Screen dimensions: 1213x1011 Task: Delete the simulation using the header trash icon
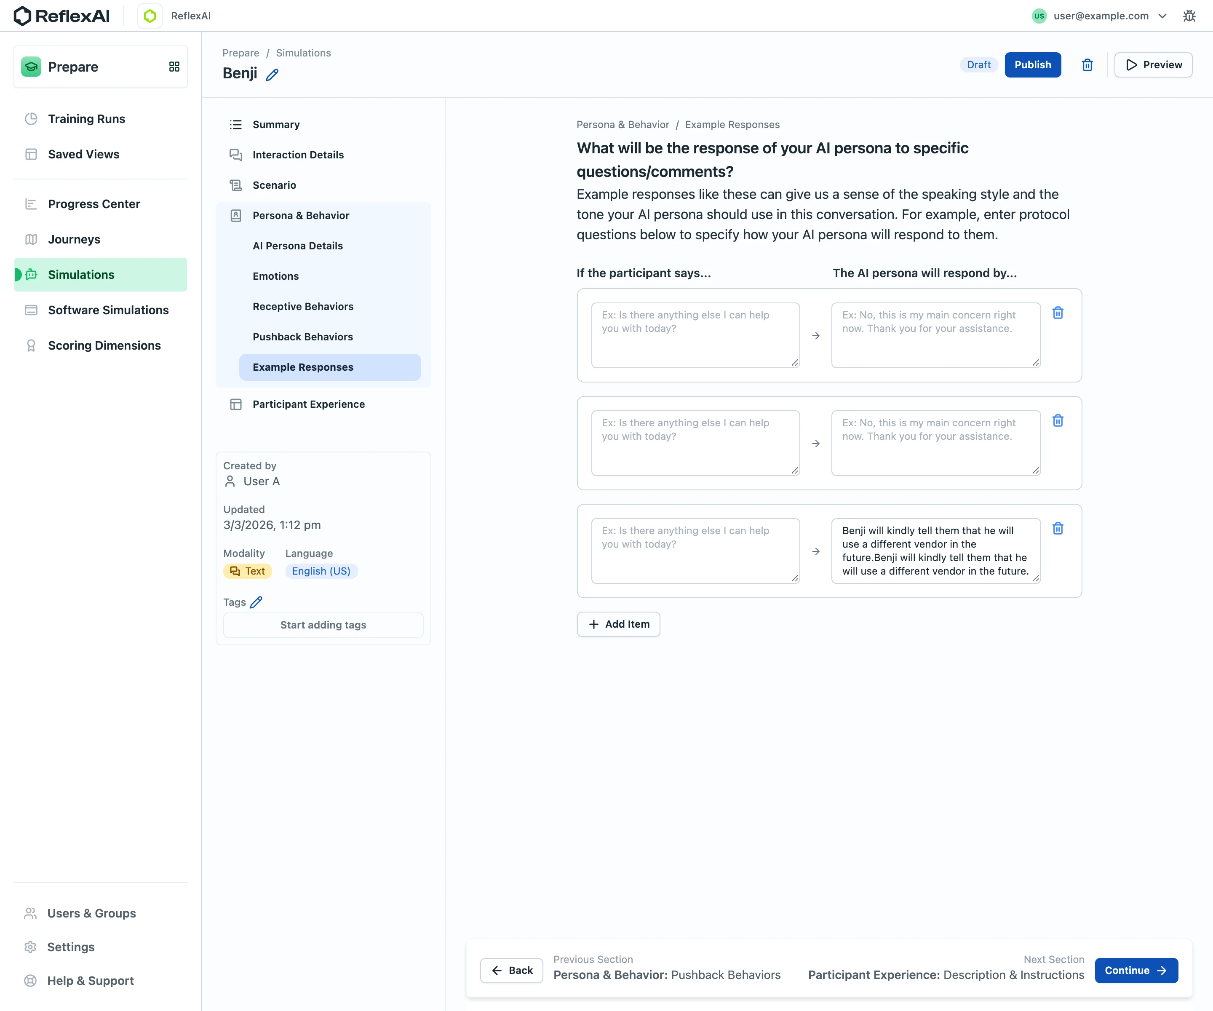(x=1087, y=65)
